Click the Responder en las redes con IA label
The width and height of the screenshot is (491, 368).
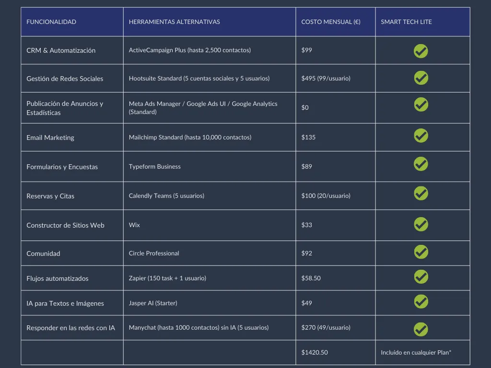coord(71,328)
